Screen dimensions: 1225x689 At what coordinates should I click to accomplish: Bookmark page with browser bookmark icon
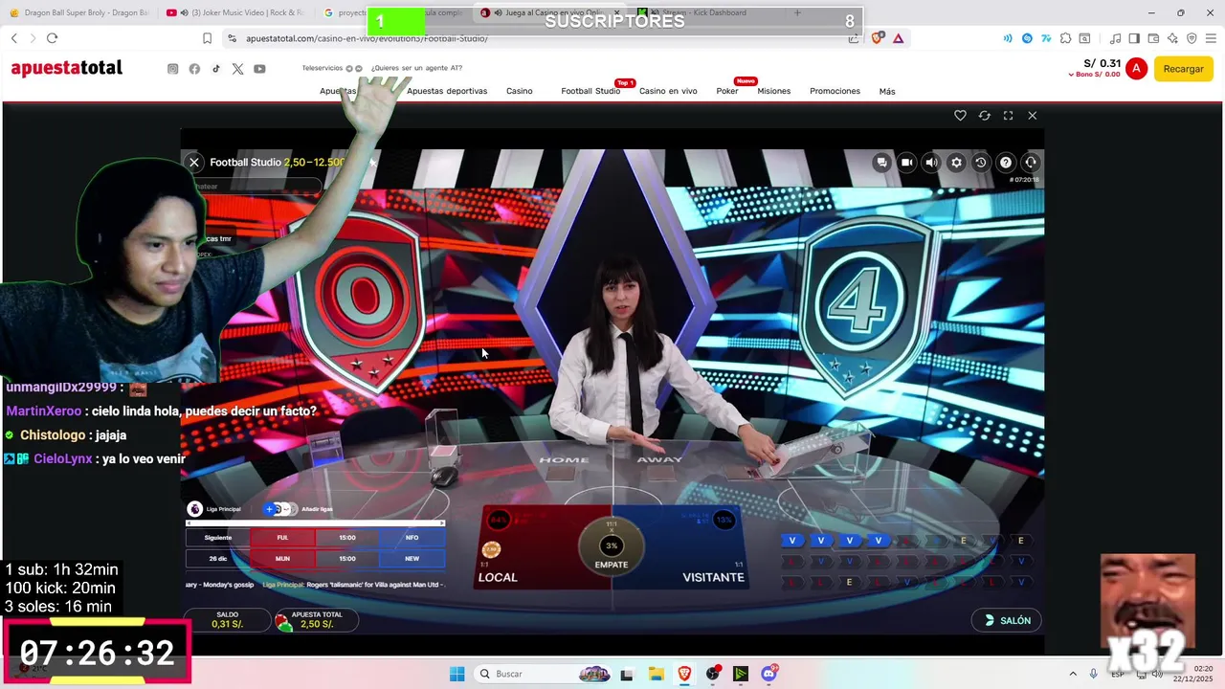click(207, 38)
